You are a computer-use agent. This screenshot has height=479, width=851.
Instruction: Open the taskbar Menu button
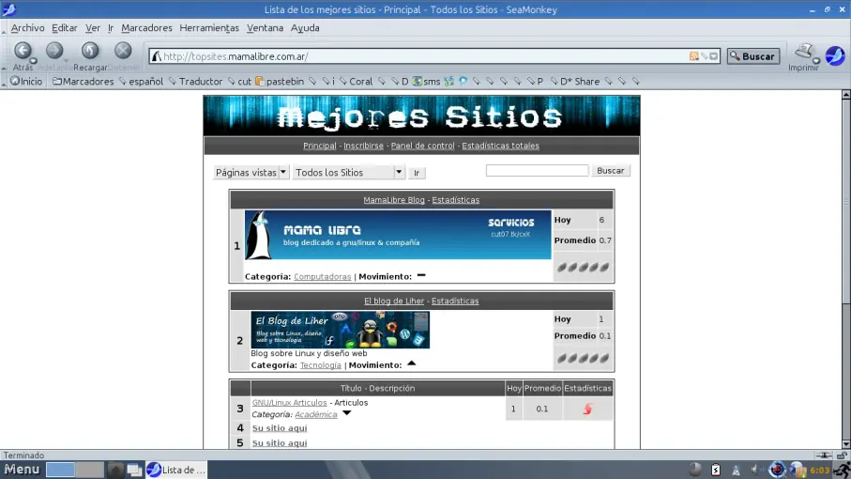coord(23,470)
